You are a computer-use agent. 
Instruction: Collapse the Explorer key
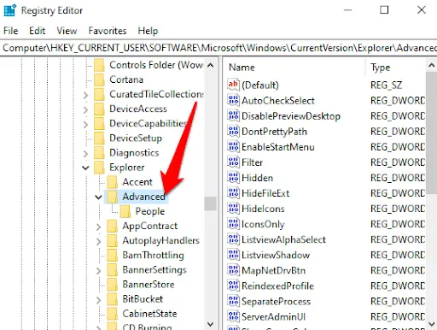coord(85,168)
